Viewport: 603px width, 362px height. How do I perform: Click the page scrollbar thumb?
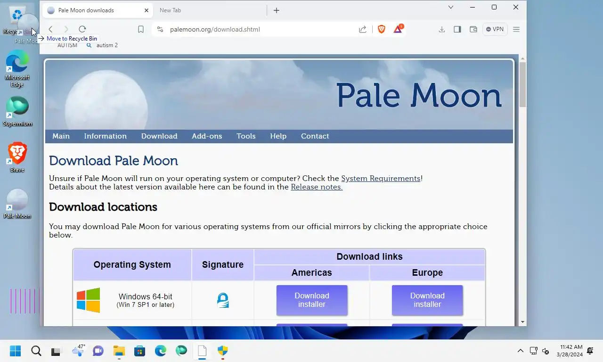[523, 84]
